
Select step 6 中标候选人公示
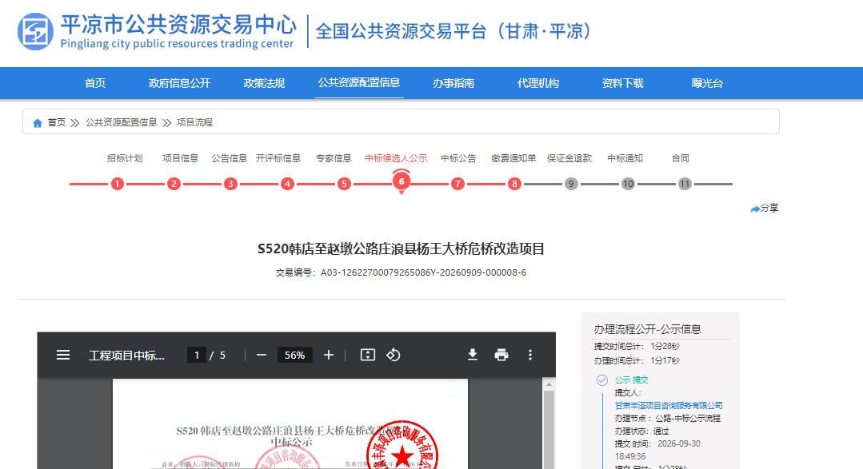(x=402, y=181)
